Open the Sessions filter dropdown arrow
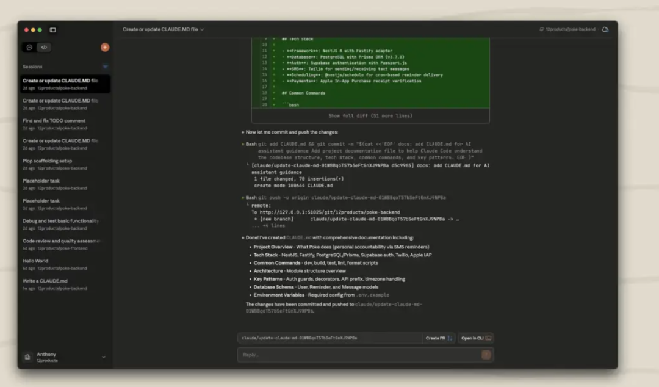Screen dimensions: 659x387 point(105,67)
